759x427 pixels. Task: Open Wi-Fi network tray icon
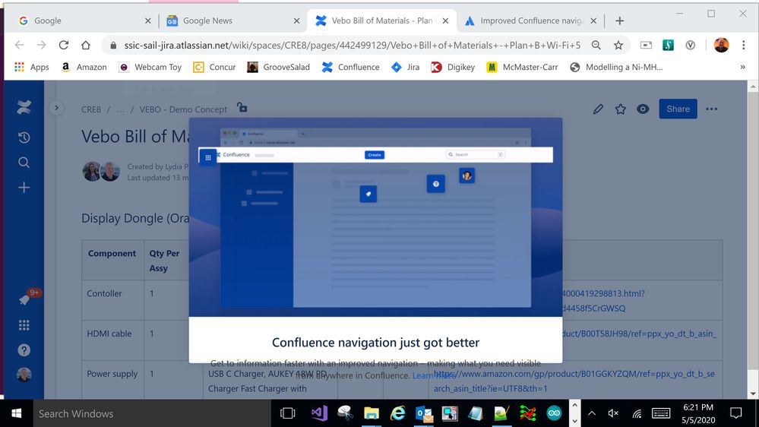point(637,413)
